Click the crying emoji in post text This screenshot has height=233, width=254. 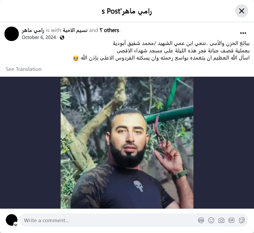[x=76, y=58]
